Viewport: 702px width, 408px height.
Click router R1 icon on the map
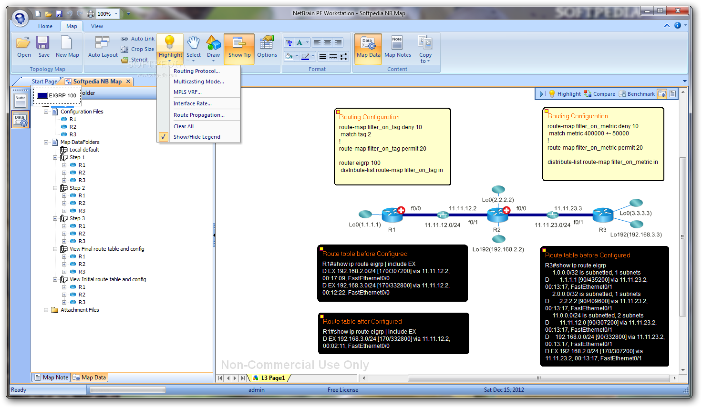click(392, 214)
